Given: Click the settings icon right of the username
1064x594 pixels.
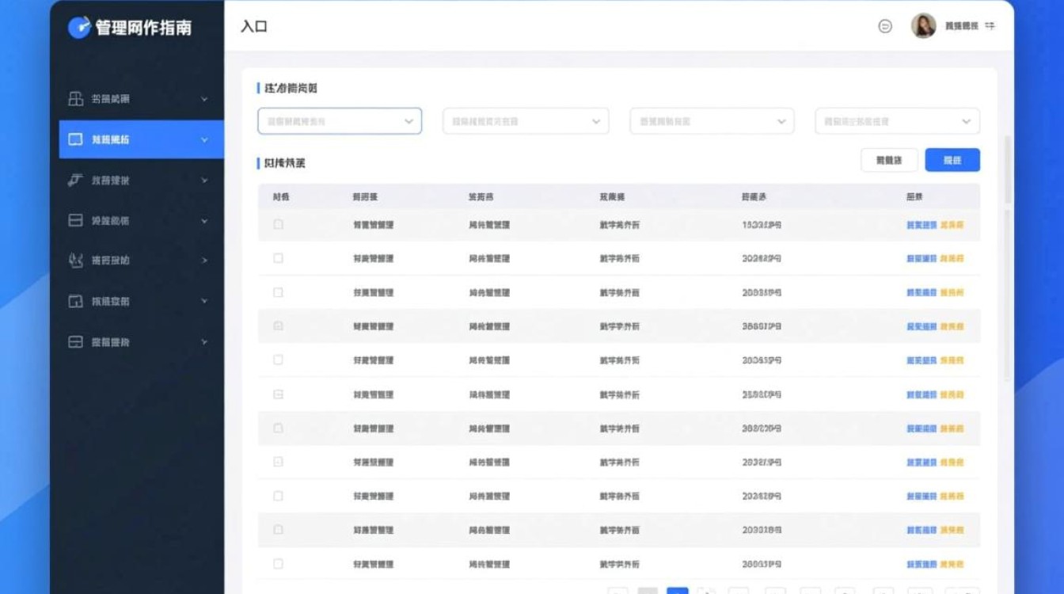Looking at the screenshot, I should pyautogui.click(x=990, y=26).
